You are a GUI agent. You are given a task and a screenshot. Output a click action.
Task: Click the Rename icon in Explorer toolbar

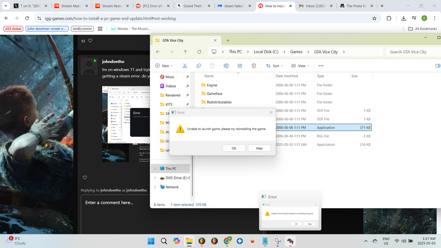coord(226,66)
